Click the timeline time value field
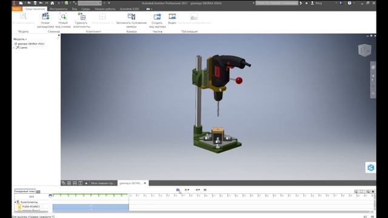 click(x=32, y=196)
